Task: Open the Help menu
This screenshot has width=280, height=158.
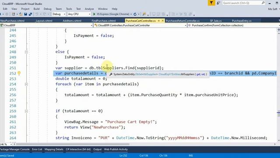Action: [x=115, y=9]
